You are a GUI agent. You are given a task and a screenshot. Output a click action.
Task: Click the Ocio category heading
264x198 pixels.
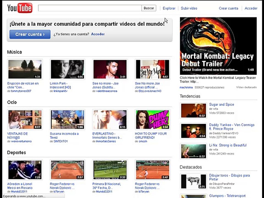tap(12, 102)
